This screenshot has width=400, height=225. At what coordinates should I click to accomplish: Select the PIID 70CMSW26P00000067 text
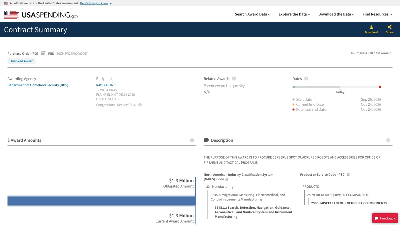pos(72,53)
